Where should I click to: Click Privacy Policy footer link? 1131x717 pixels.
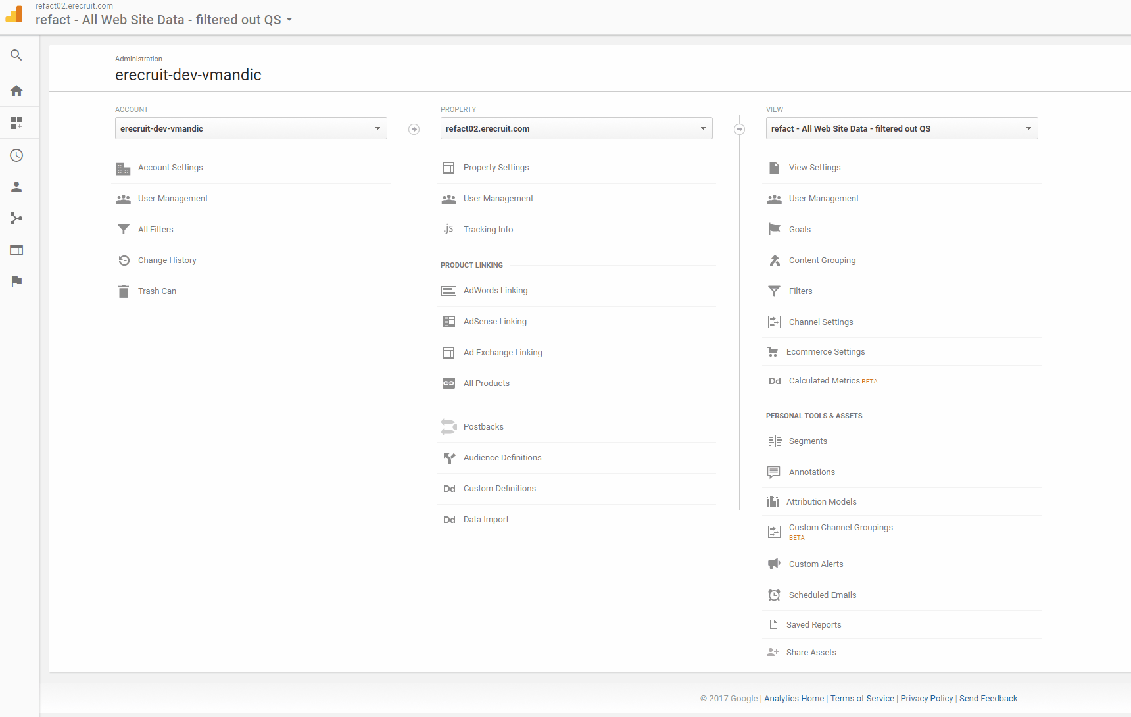(926, 699)
